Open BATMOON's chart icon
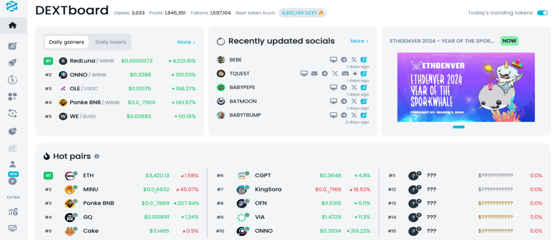The width and height of the screenshot is (559, 240). 364,101
